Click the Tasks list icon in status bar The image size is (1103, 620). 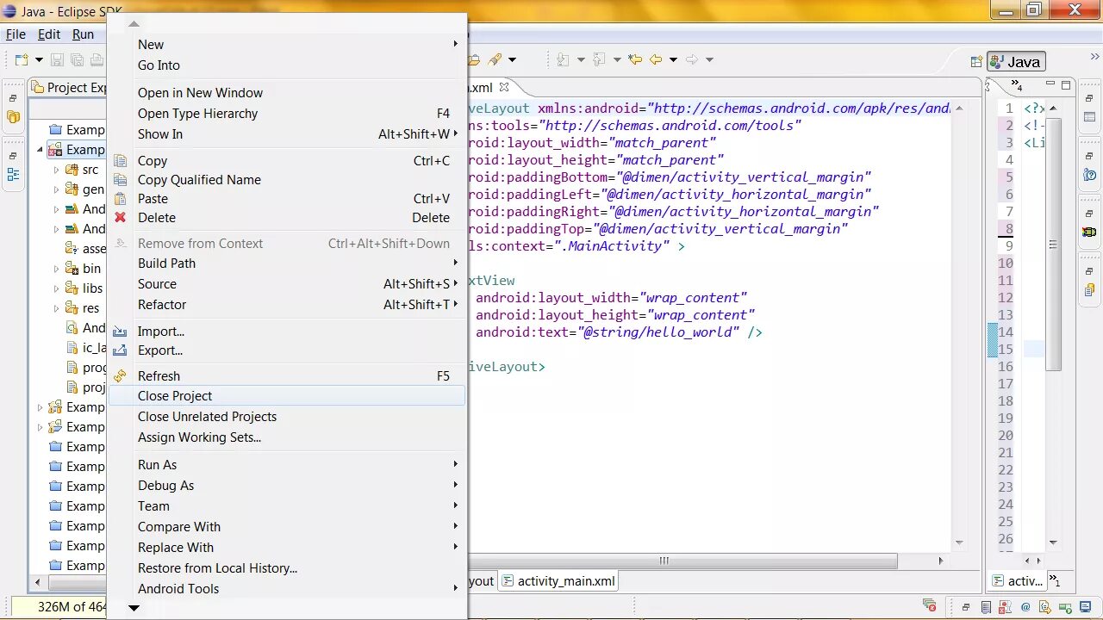(986, 607)
